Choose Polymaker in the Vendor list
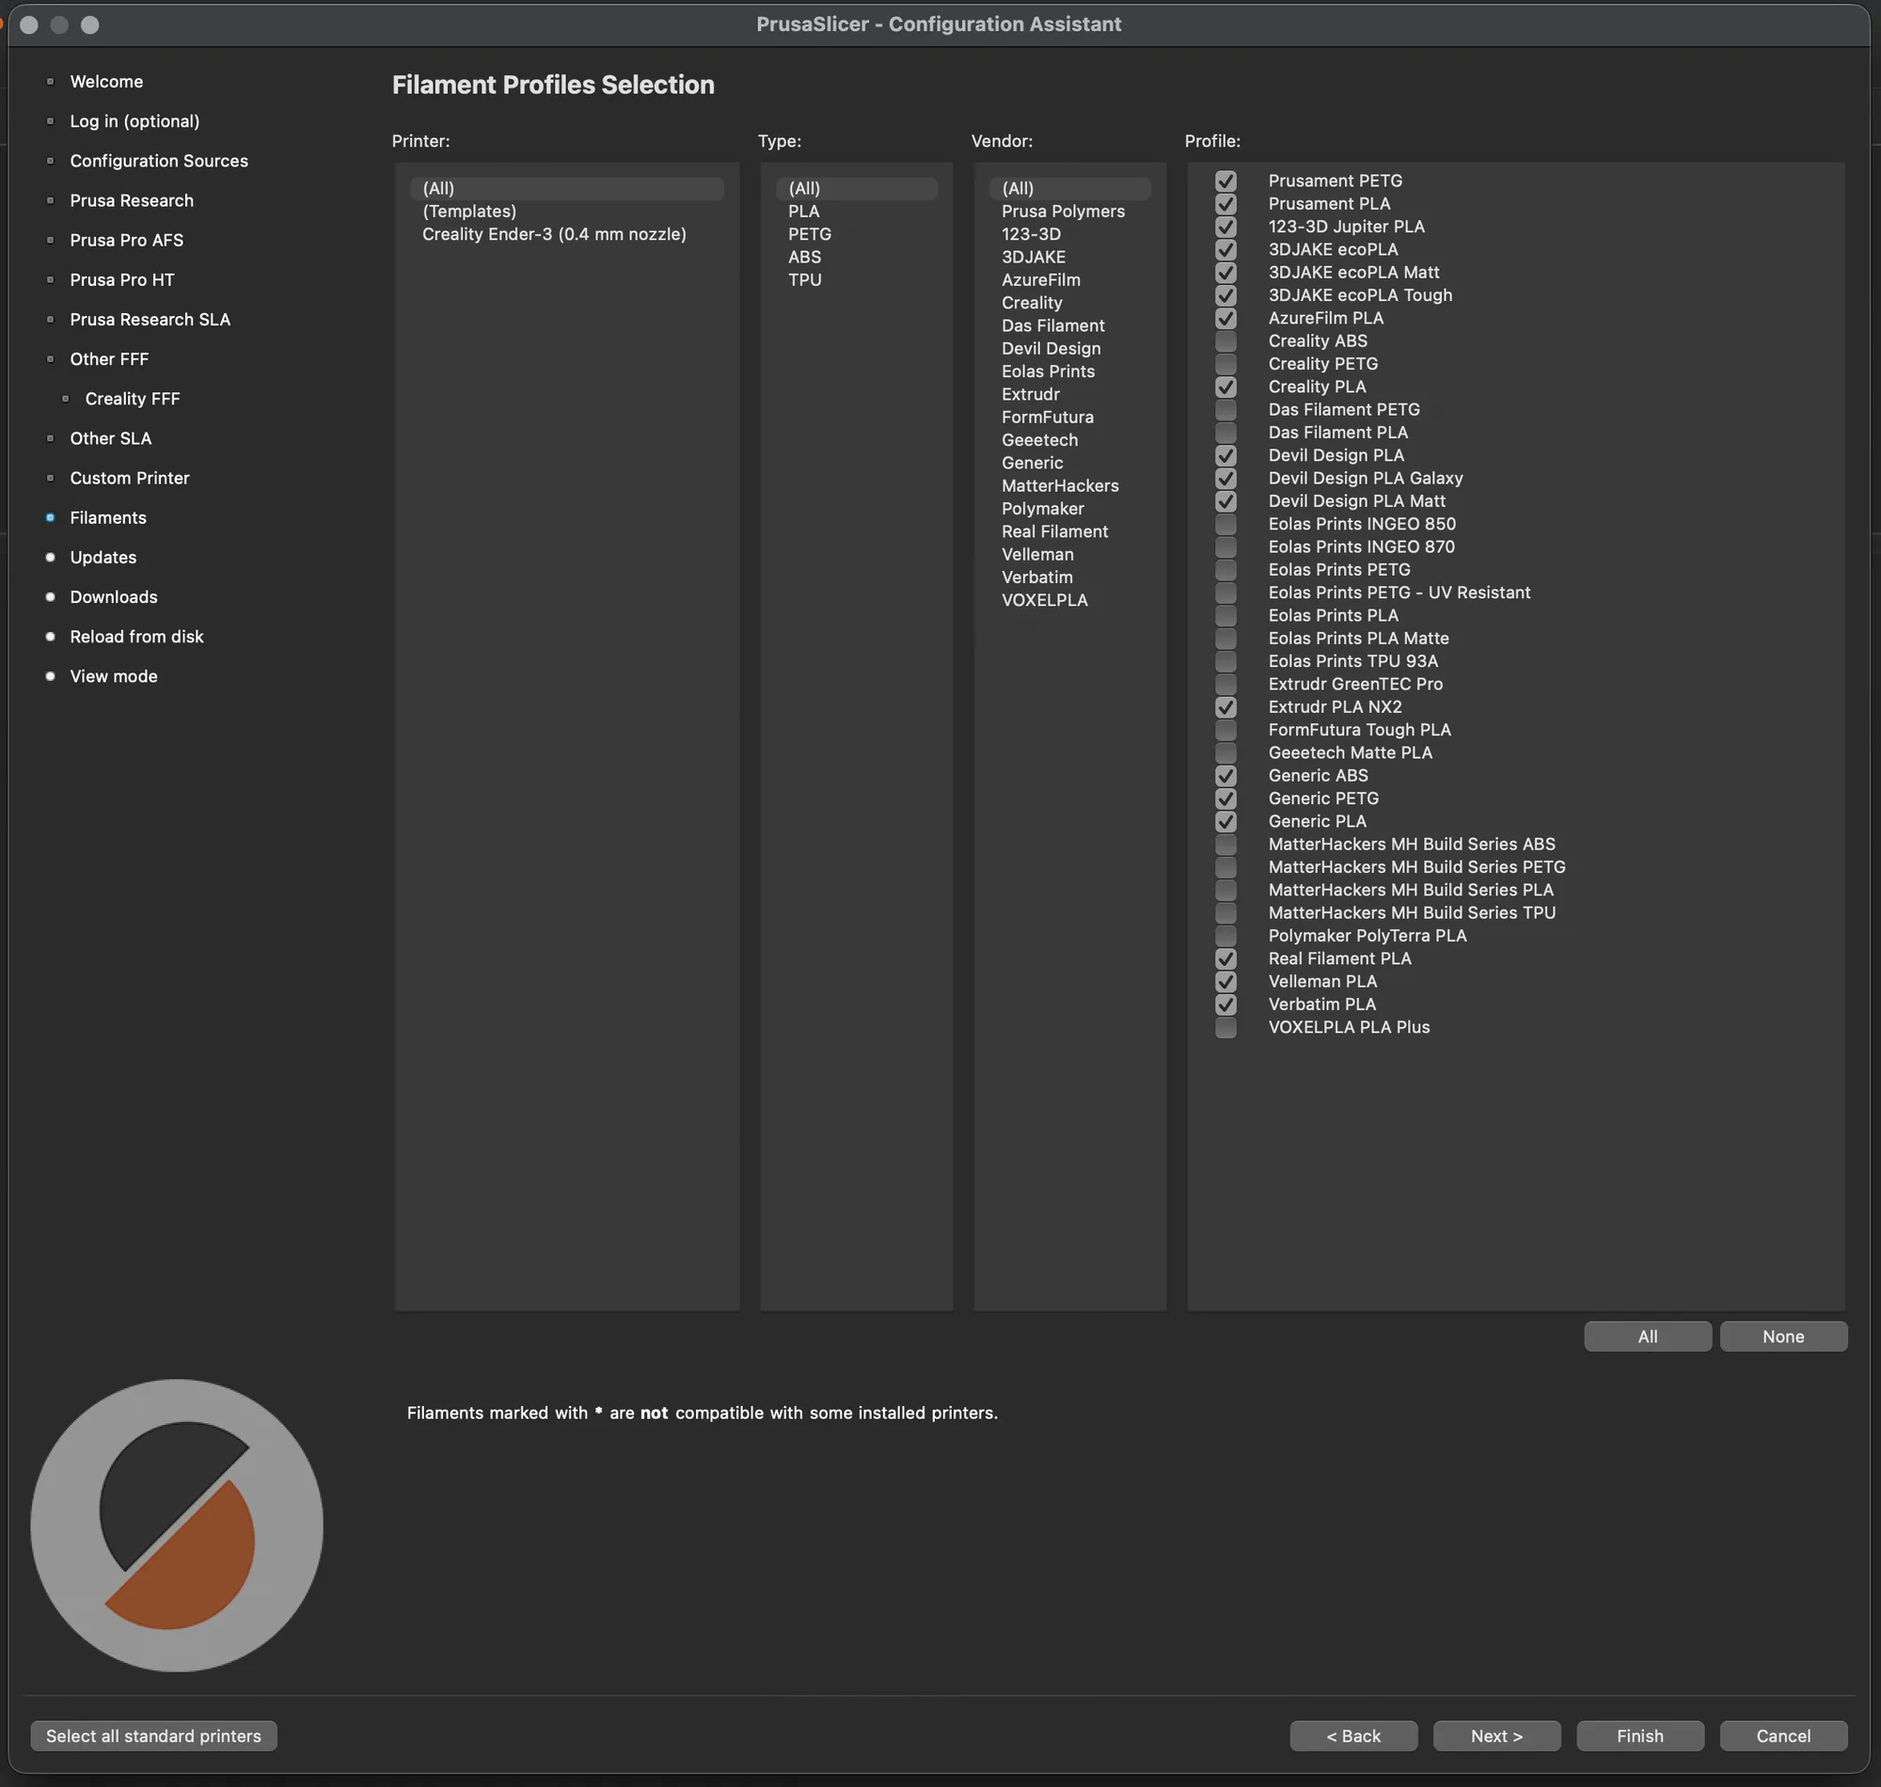Image resolution: width=1881 pixels, height=1787 pixels. 1043,509
